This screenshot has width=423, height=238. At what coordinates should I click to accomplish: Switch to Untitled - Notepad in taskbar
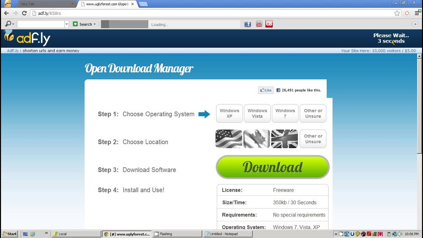click(228, 234)
